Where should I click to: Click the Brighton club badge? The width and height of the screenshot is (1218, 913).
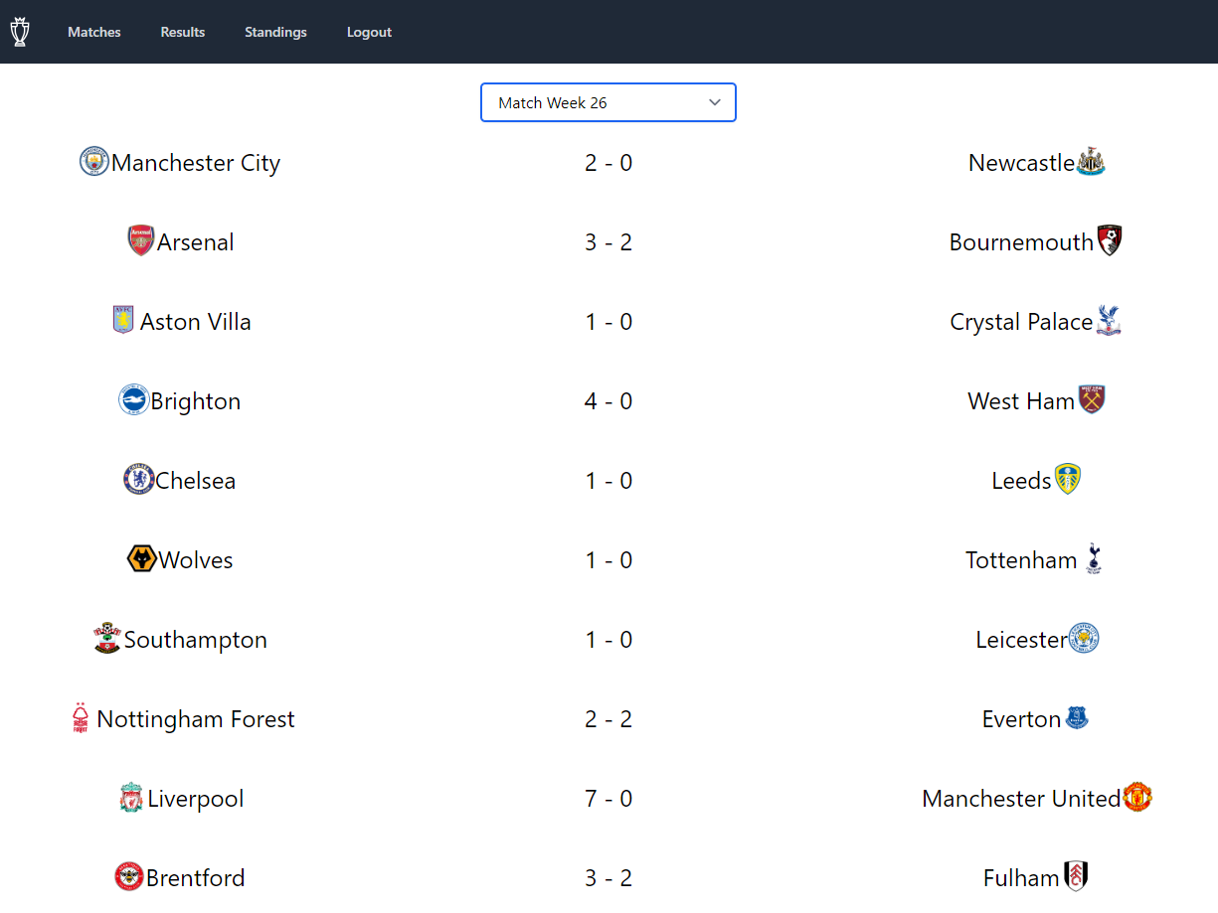[x=133, y=399]
